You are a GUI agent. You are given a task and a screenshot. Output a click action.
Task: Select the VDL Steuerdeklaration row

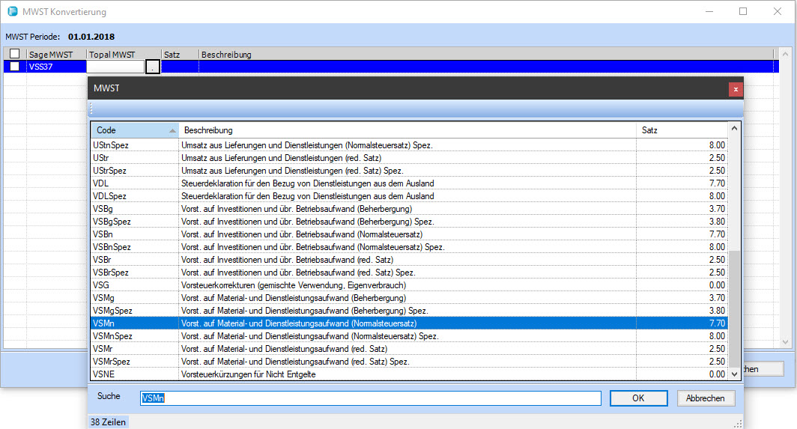click(x=408, y=183)
